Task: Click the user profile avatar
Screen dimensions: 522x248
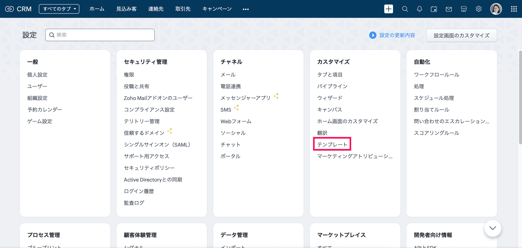Action: tap(496, 9)
